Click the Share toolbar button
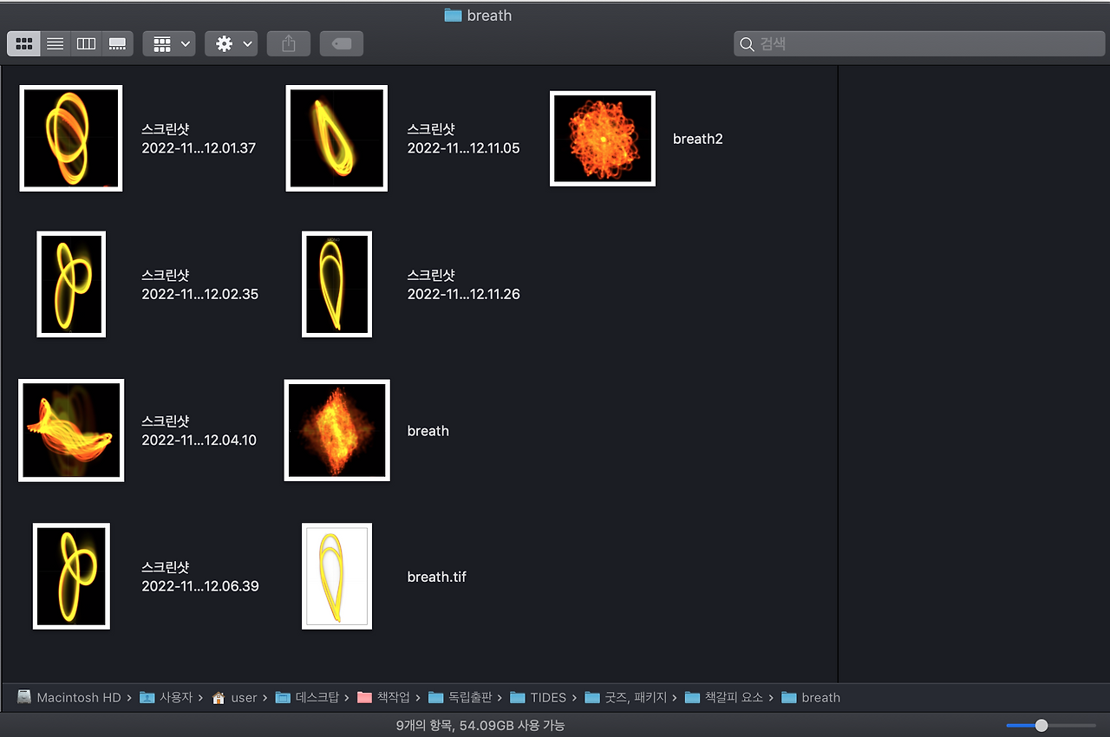The width and height of the screenshot is (1110, 737). [x=289, y=43]
